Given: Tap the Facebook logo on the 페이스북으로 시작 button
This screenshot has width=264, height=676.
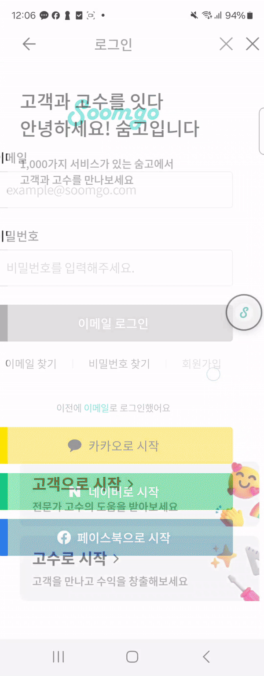Looking at the screenshot, I should tap(64, 537).
